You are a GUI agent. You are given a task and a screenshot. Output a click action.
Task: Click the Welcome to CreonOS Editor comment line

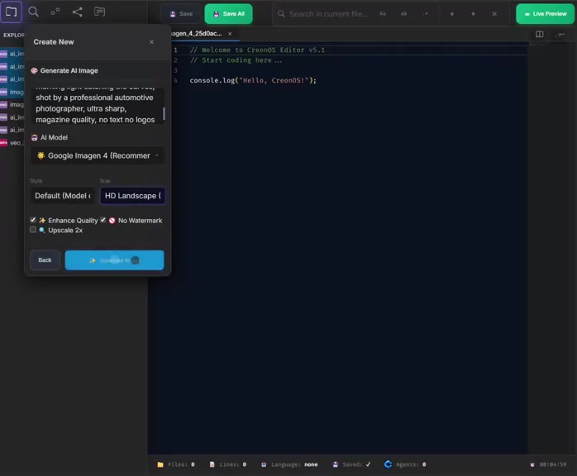tap(258, 50)
